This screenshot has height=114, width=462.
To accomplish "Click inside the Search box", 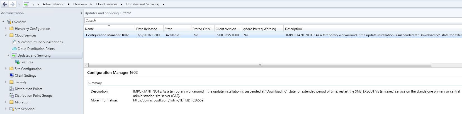I will [273, 21].
